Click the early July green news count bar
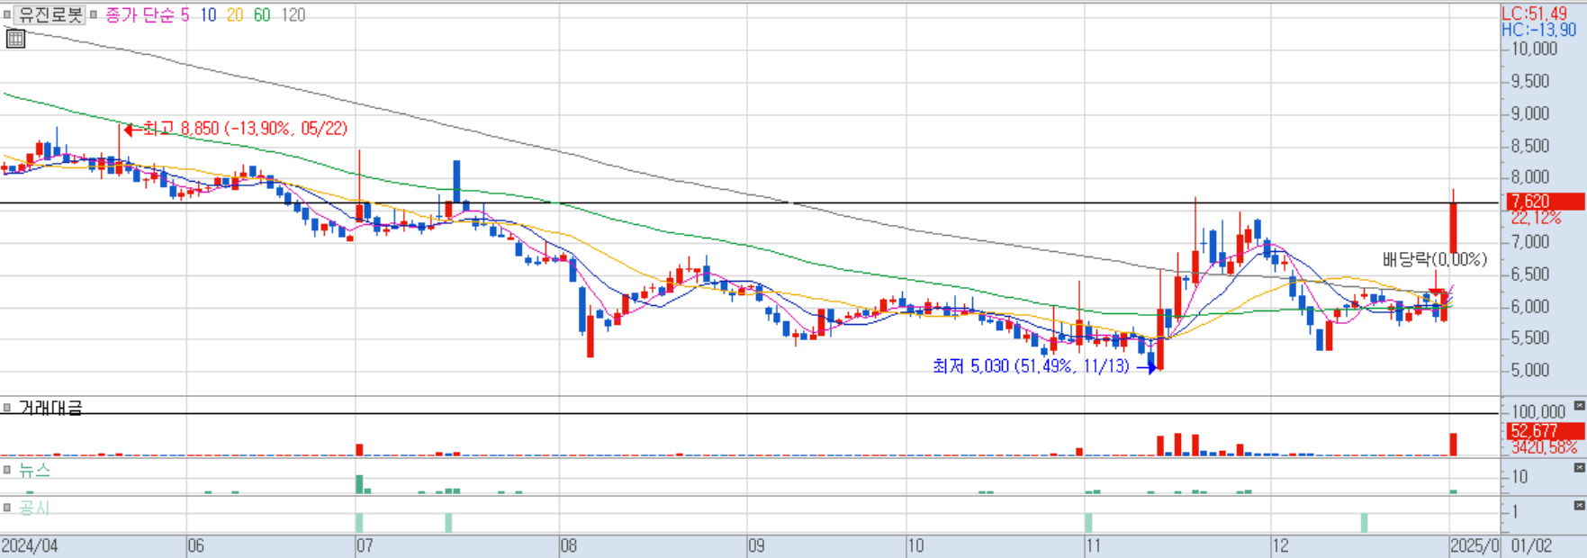This screenshot has width=1587, height=558. pyautogui.click(x=359, y=484)
